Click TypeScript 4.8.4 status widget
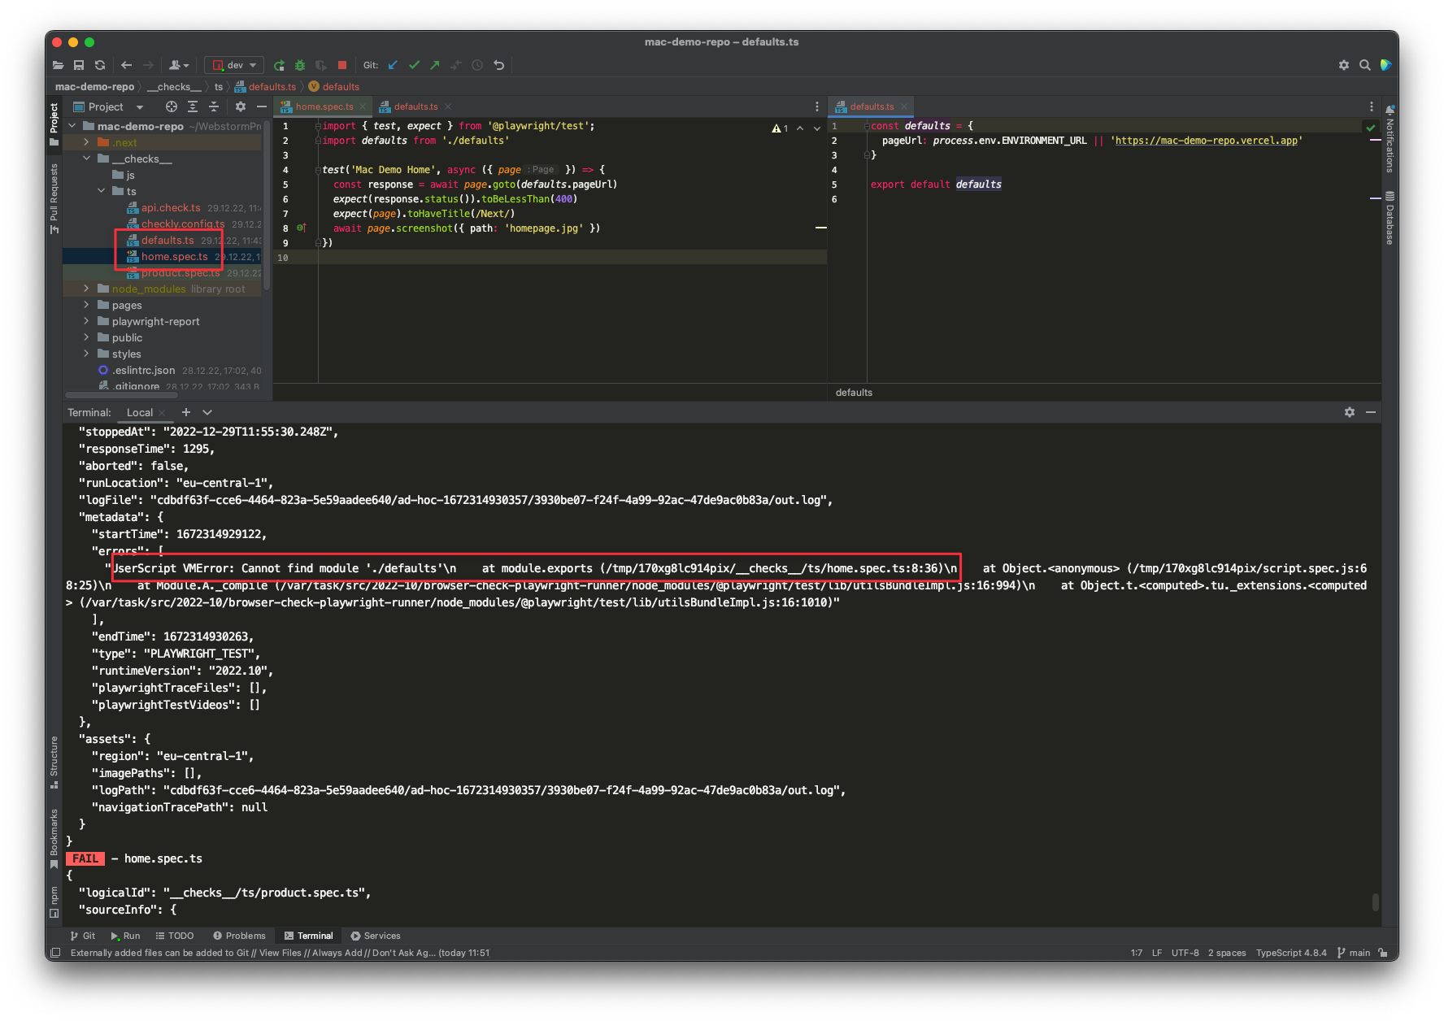Viewport: 1444px width, 1021px height. coord(1291,953)
